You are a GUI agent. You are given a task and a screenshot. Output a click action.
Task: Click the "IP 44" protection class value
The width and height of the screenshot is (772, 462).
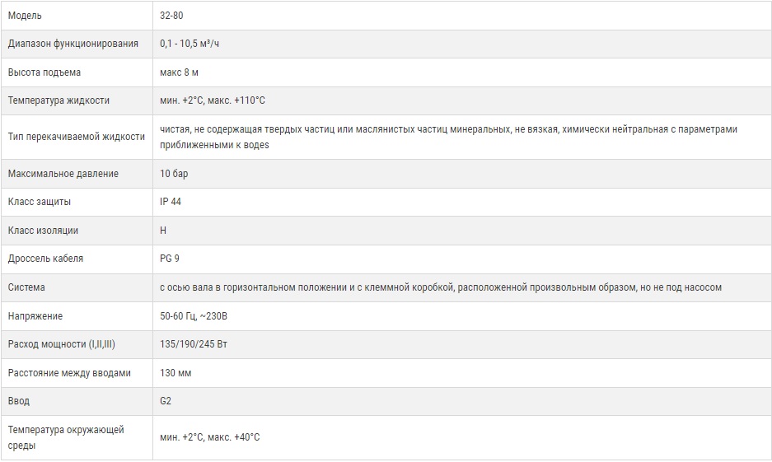[171, 202]
